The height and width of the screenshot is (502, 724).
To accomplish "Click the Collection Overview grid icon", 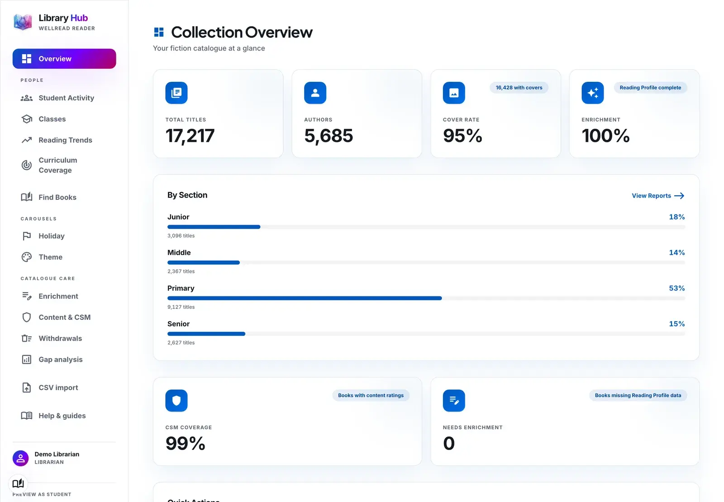I will pos(159,32).
